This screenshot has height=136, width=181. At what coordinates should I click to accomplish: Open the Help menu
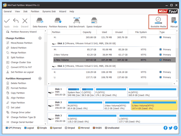coord(72,11)
